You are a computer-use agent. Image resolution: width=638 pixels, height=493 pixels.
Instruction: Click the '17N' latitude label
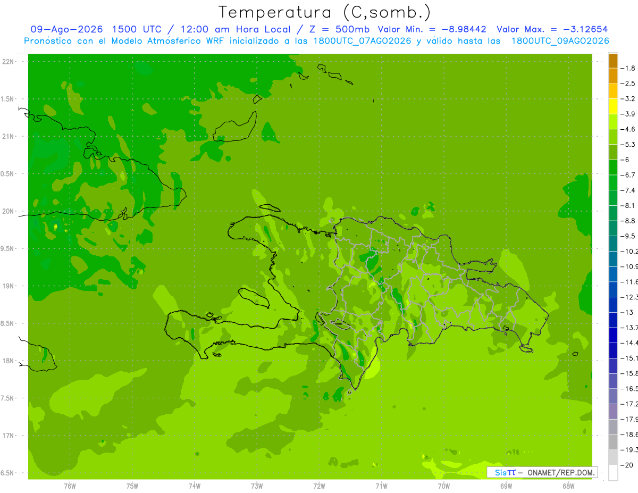pos(8,436)
